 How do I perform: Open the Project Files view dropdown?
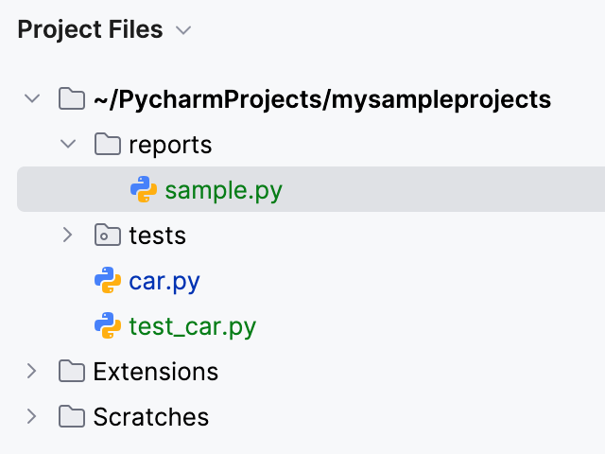point(183,31)
